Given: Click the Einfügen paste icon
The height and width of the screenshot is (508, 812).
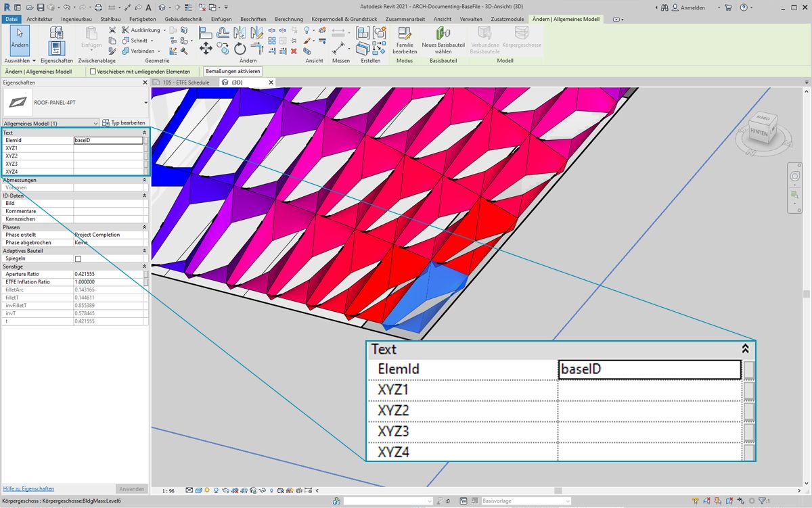Looking at the screenshot, I should coord(91,33).
